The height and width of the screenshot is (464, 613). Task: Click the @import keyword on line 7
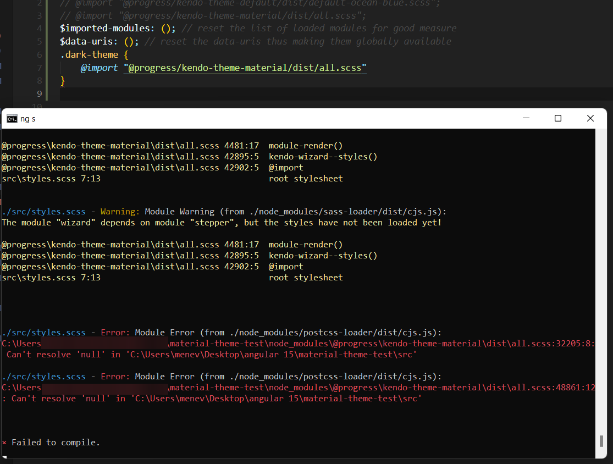coord(99,68)
